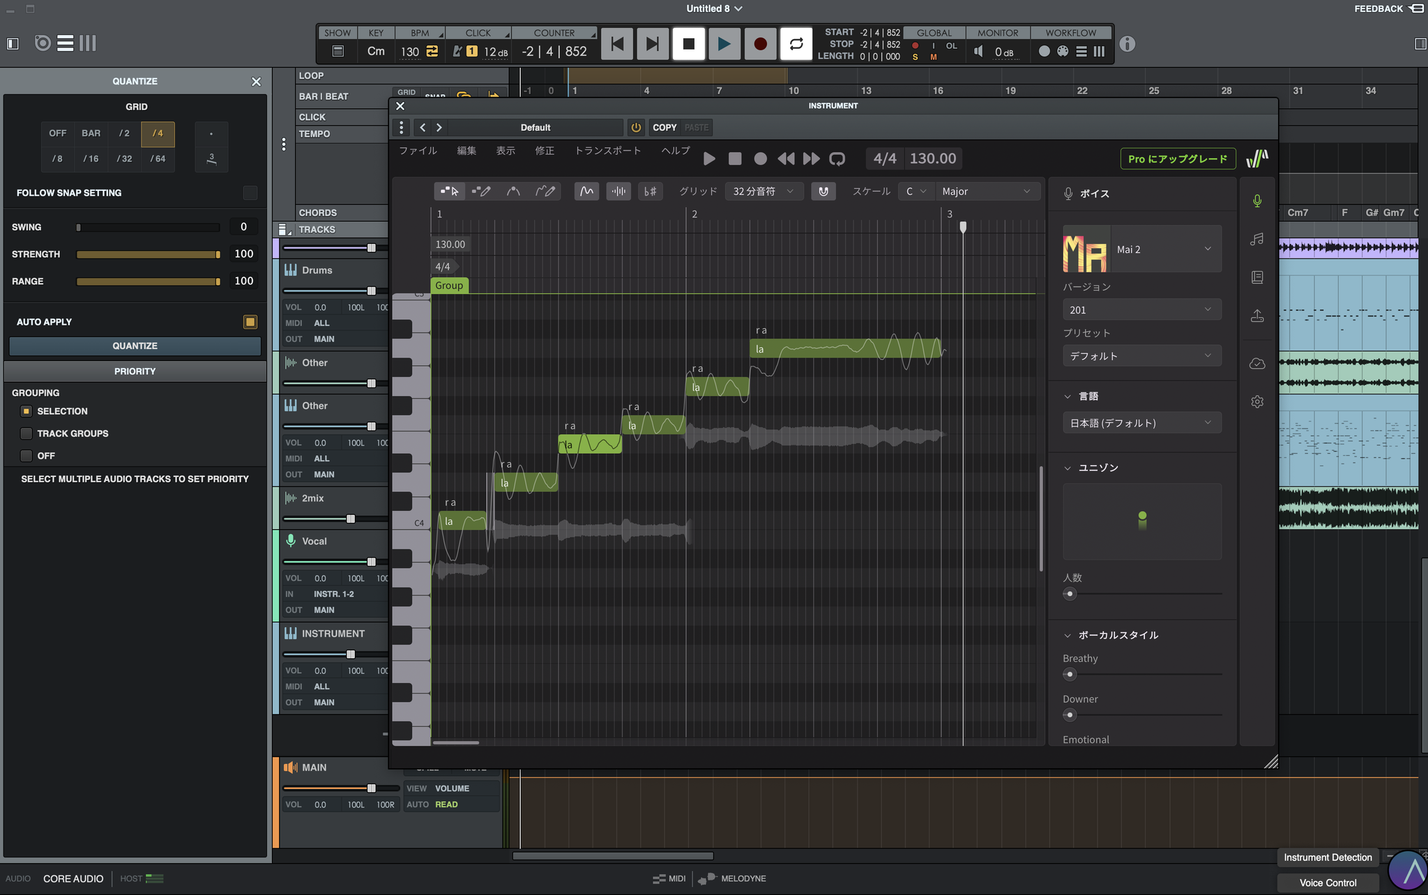Open the settings gear side panel icon

tap(1257, 401)
